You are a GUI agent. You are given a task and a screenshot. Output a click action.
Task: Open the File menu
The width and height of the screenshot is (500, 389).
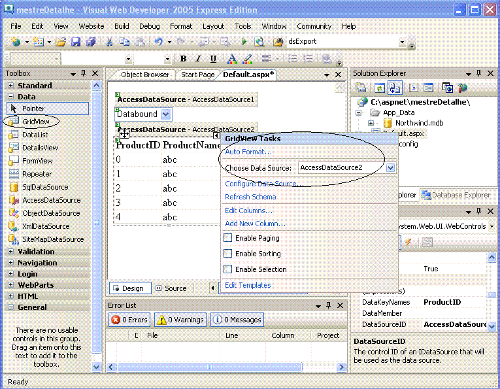pos(16,26)
